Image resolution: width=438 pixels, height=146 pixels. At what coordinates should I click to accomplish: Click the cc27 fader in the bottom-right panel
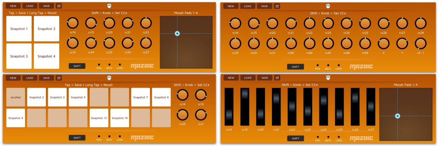coord(371,107)
